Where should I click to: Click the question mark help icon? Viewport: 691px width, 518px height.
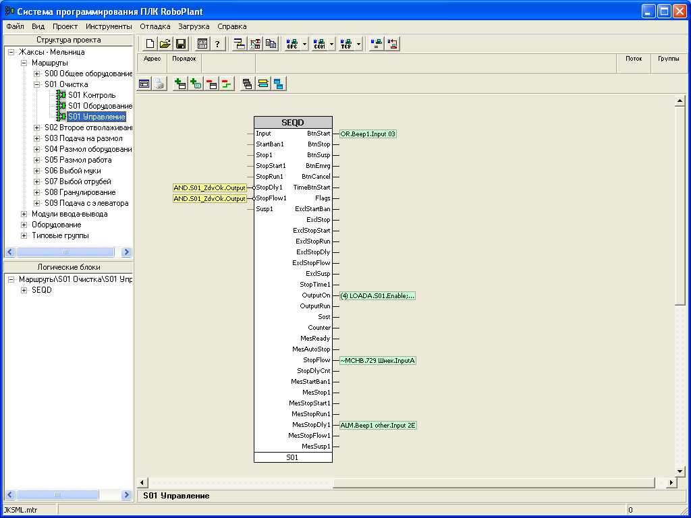pyautogui.click(x=217, y=44)
